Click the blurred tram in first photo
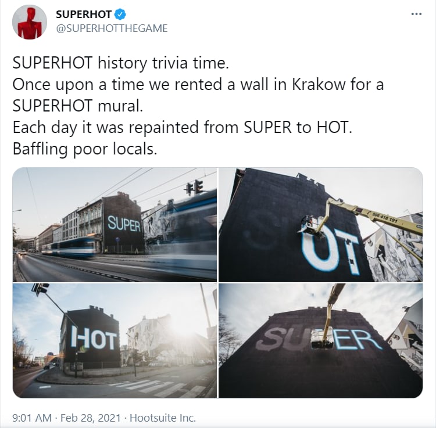 pyautogui.click(x=70, y=247)
